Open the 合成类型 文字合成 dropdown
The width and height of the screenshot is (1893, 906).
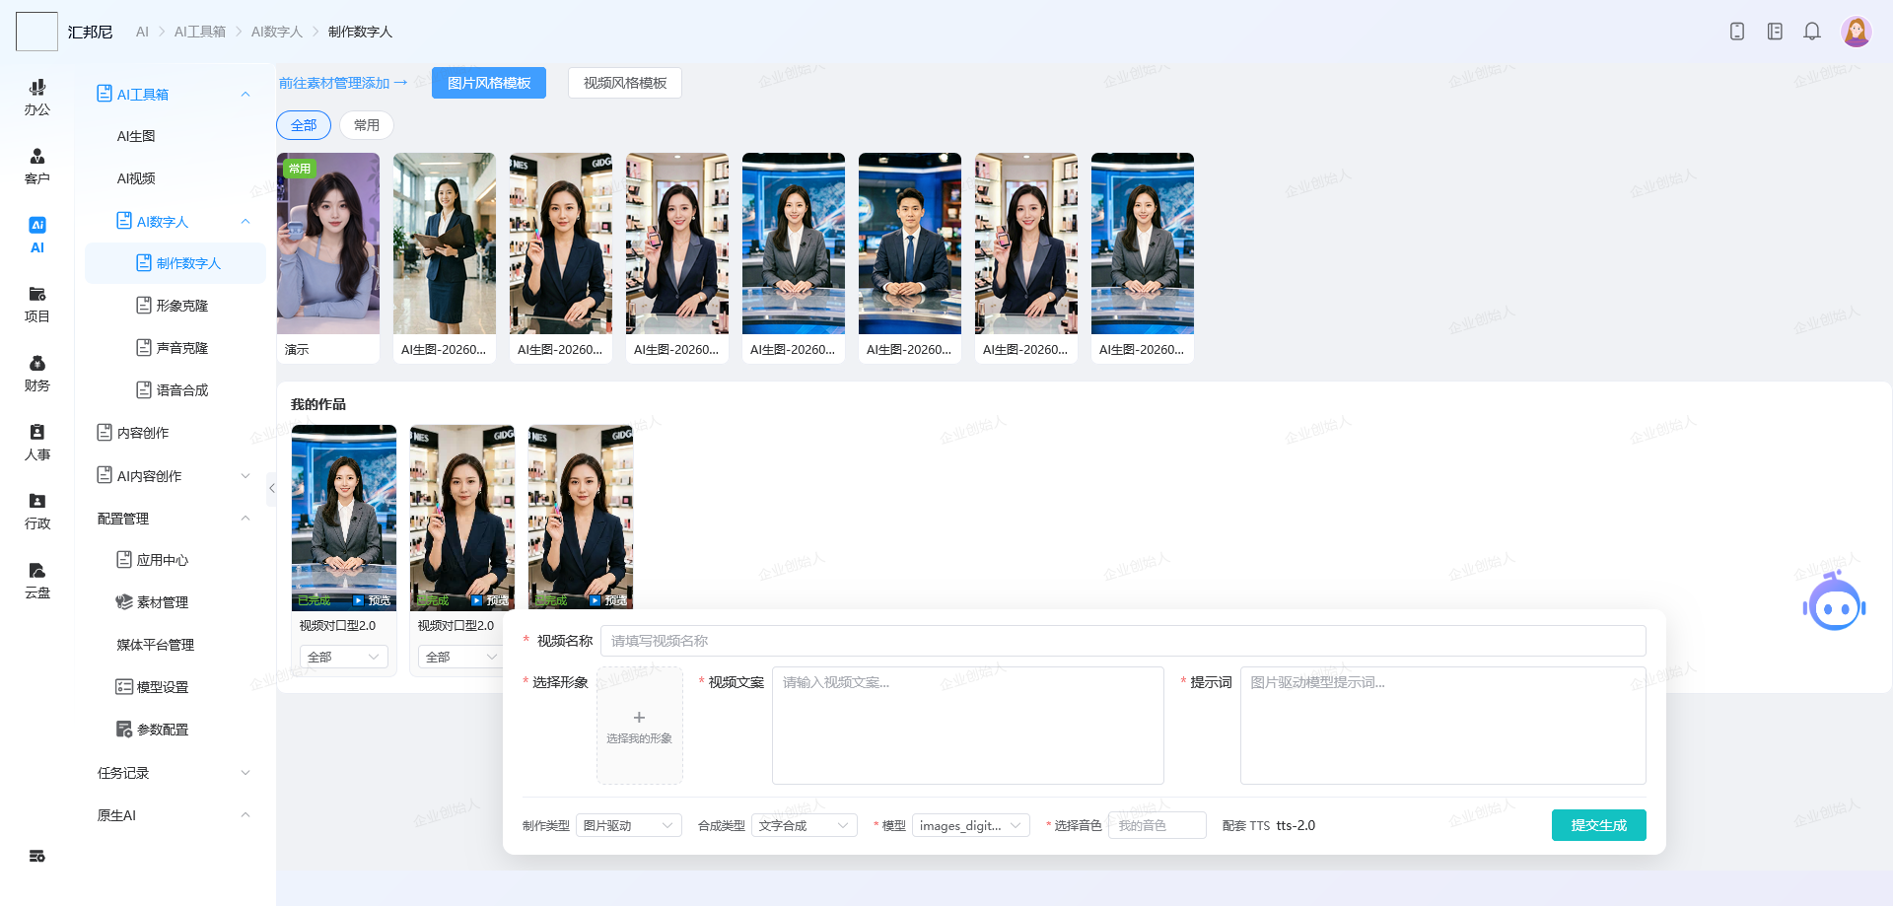coord(805,825)
